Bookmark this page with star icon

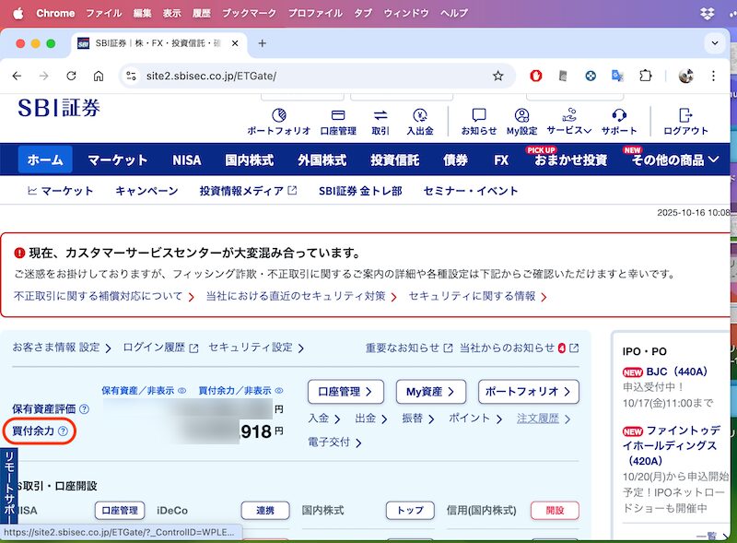pos(498,76)
